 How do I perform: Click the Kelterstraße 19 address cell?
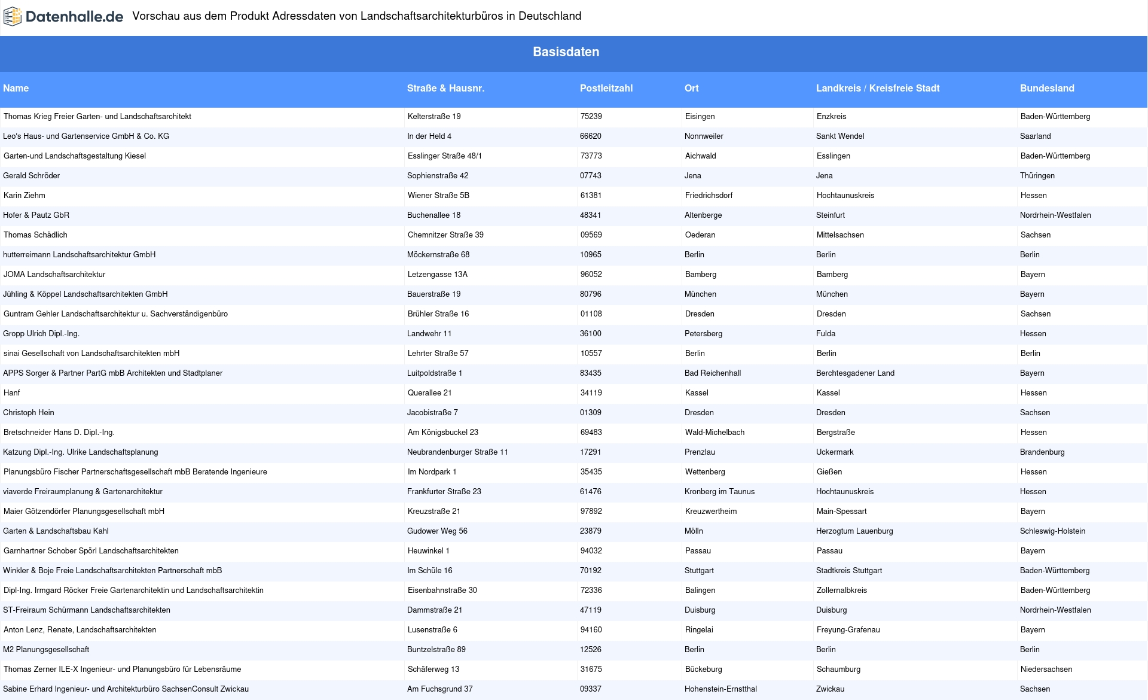(x=434, y=117)
